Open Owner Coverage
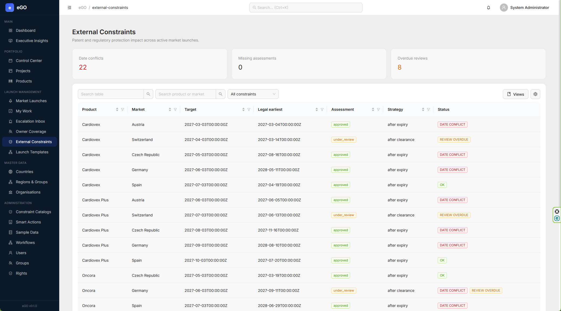Screen dimensions: 561x311 point(30,132)
